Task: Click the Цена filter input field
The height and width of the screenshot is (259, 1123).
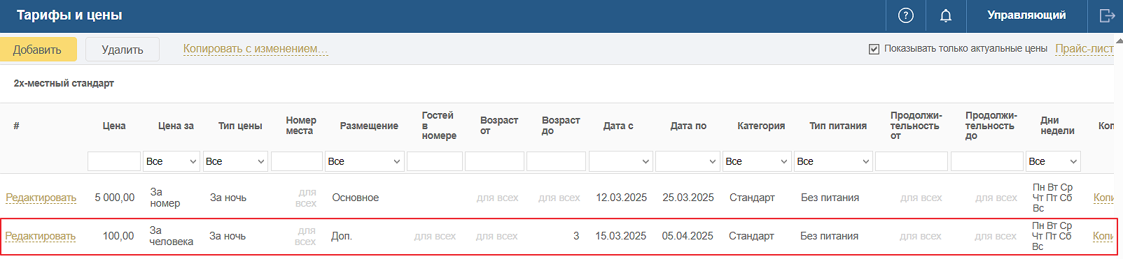Action: (x=114, y=161)
